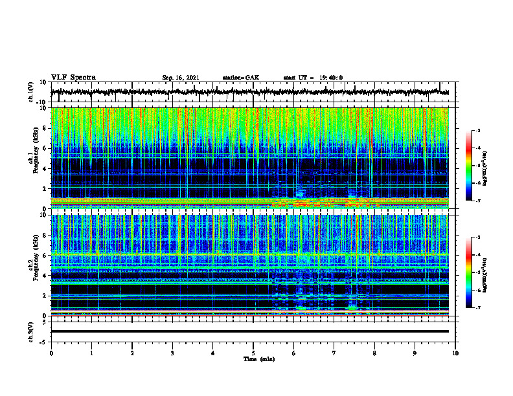Click the '8' kHz tick of ch.1 spectrogram
This screenshot has width=513, height=396.
45,128
